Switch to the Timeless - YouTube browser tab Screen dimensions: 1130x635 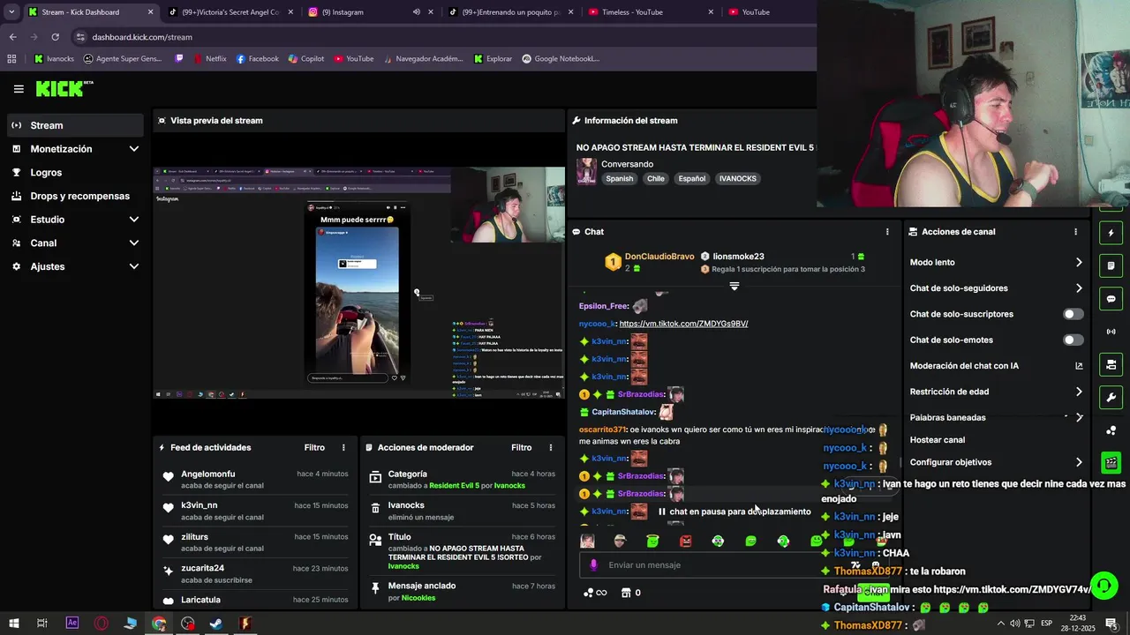point(650,12)
